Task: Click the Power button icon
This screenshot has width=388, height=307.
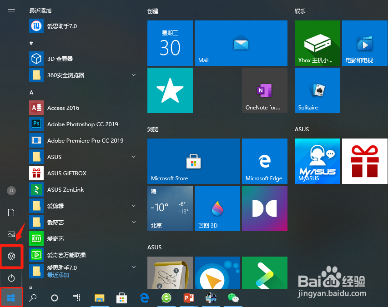Action: click(11, 278)
